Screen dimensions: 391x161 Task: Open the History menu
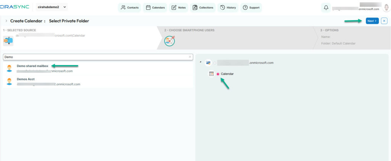pos(228,8)
